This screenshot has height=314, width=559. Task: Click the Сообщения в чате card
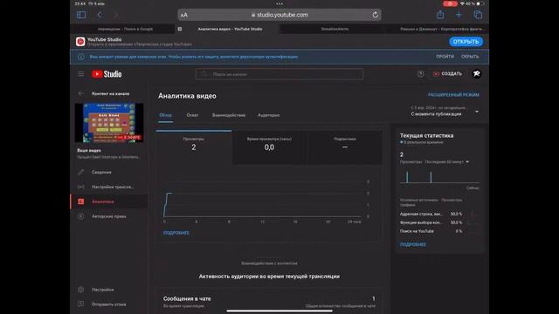coord(269,301)
